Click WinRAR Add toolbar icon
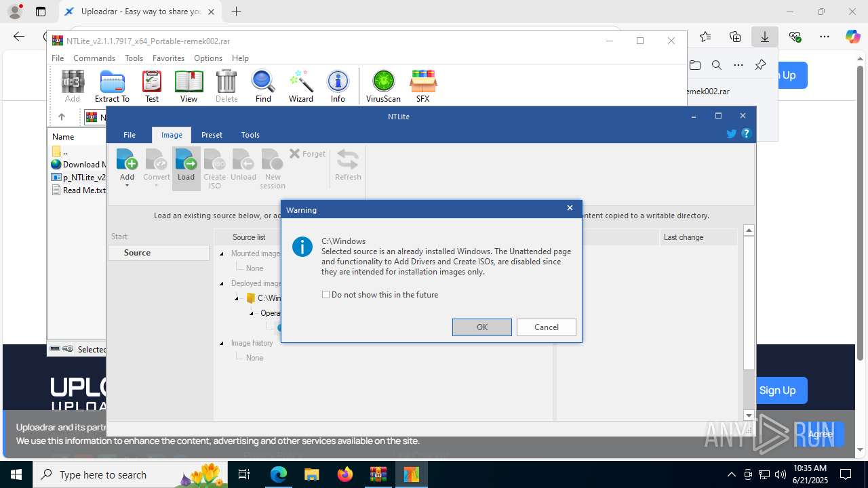 click(73, 86)
